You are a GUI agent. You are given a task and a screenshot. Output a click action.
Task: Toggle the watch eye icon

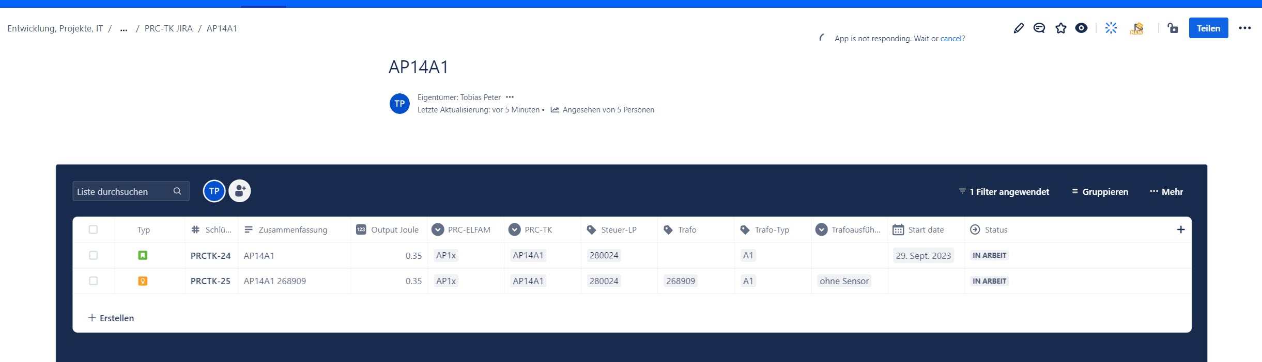[1081, 28]
